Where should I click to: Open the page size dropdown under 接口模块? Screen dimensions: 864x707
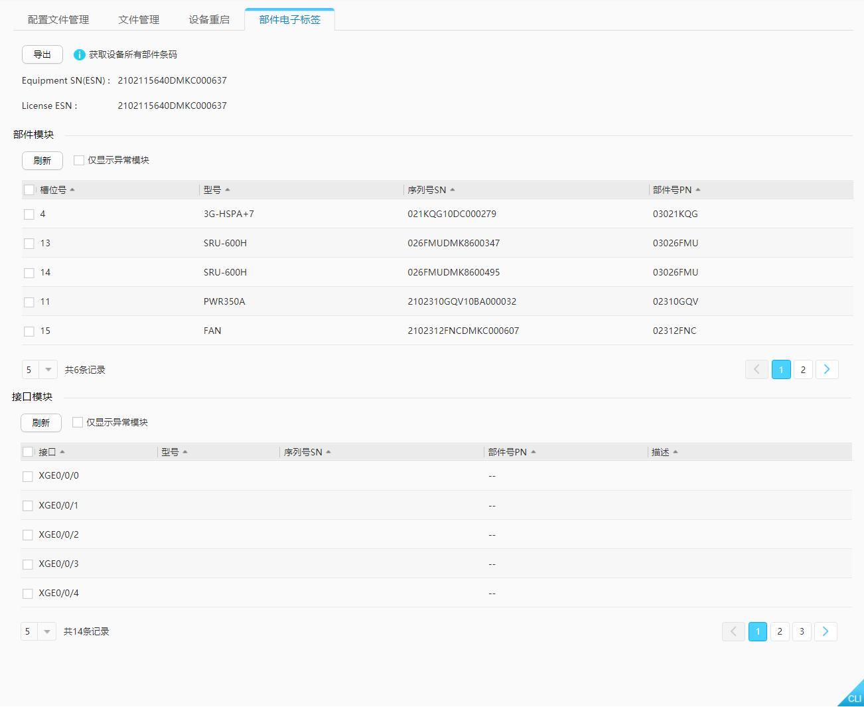tap(46, 631)
